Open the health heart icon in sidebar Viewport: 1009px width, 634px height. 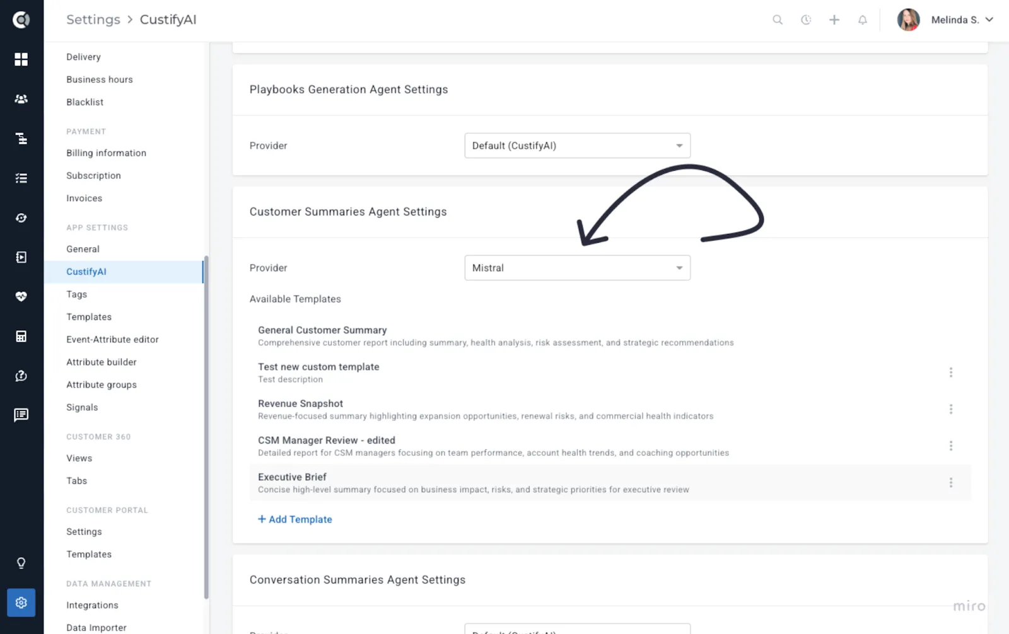point(21,296)
